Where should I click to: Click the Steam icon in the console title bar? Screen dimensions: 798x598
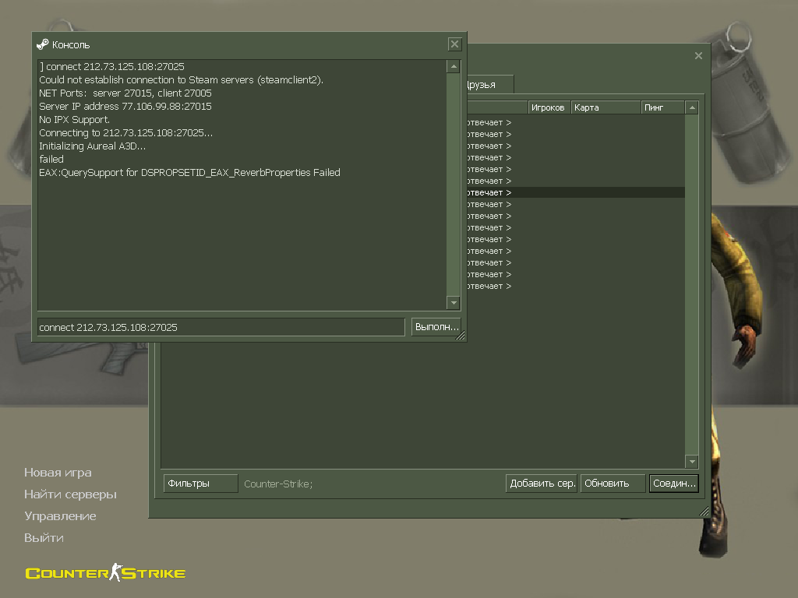(x=43, y=44)
